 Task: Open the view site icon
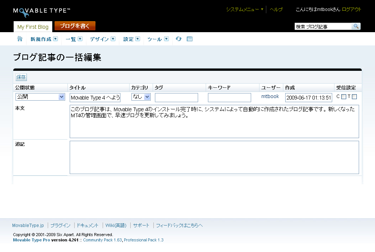point(189,39)
